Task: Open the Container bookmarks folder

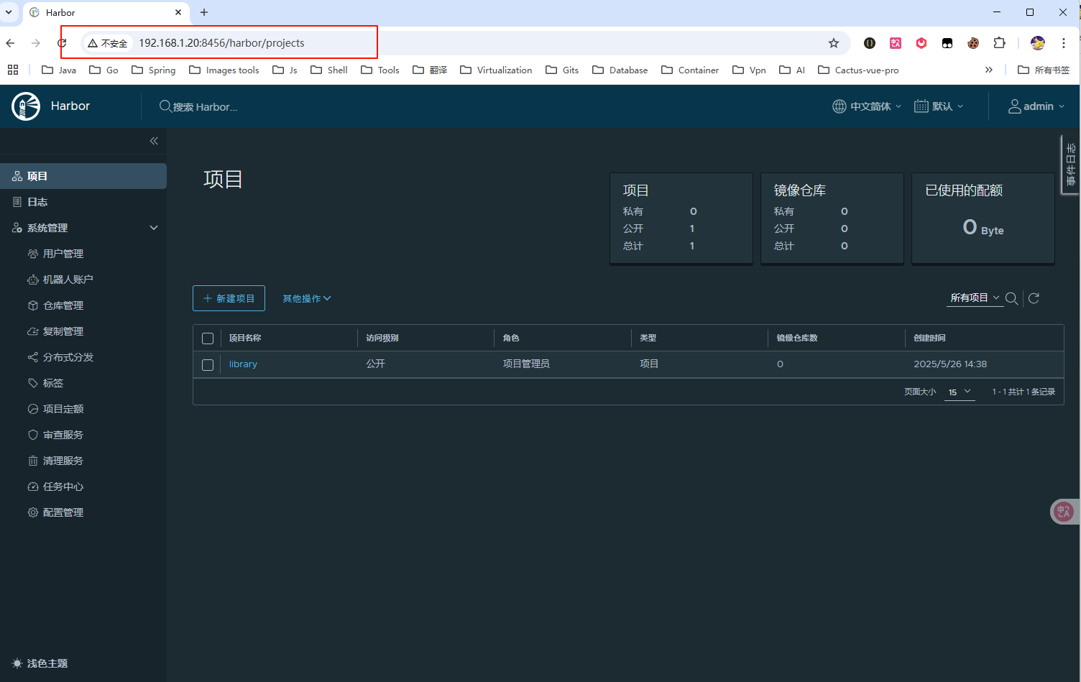Action: pos(690,70)
